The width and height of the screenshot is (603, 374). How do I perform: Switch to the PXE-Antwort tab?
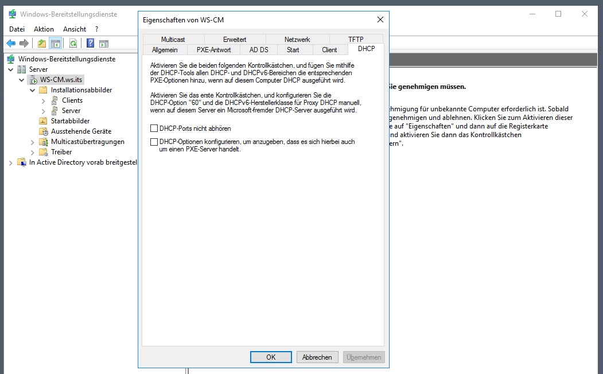coord(214,49)
